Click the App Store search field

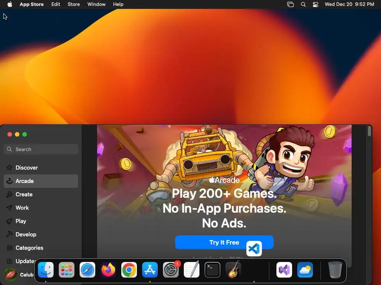(x=41, y=149)
